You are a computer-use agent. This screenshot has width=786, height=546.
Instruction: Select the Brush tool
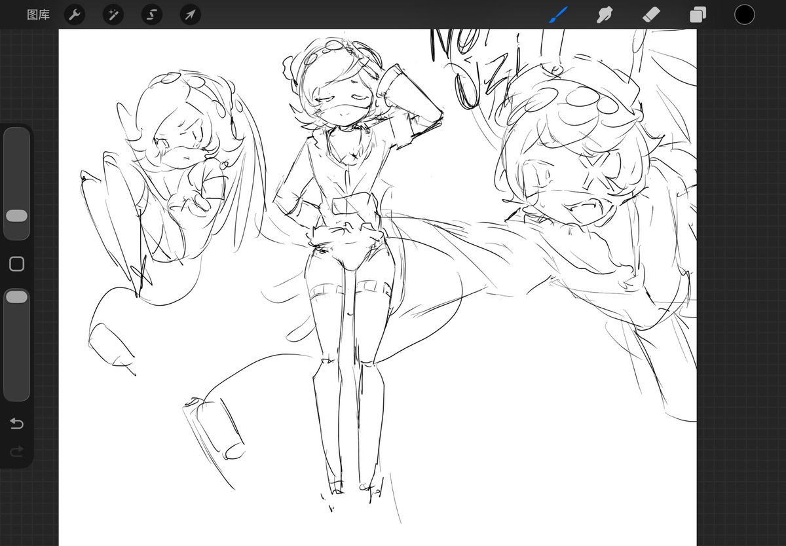coord(558,14)
